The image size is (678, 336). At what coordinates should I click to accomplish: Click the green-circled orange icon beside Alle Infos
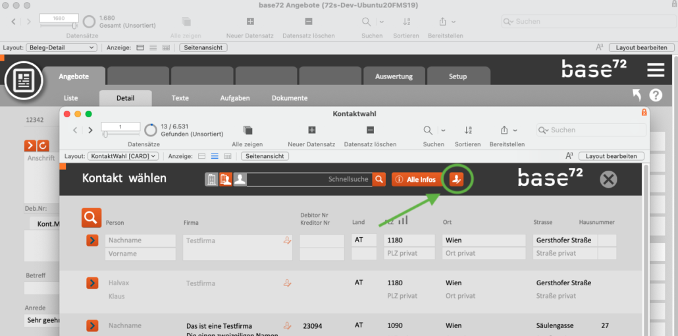pos(457,179)
